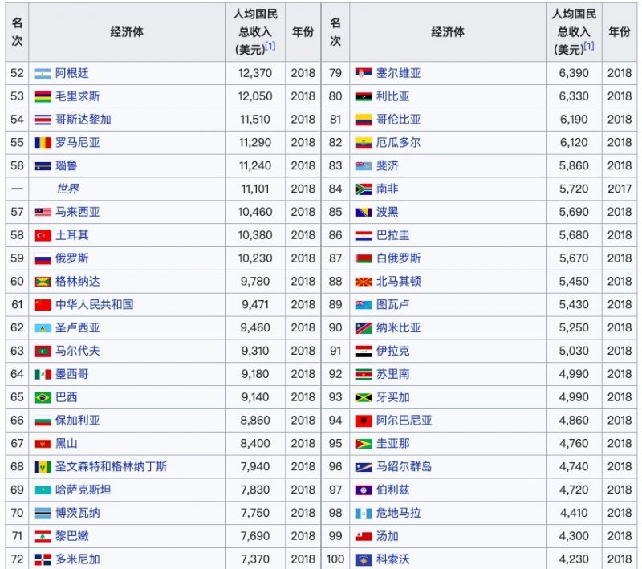Open the 罗马尼亚 link
The height and width of the screenshot is (569, 642).
[x=77, y=143]
